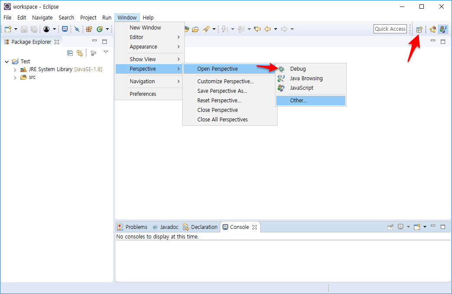Click the Save All toolbar icon

tap(34, 29)
